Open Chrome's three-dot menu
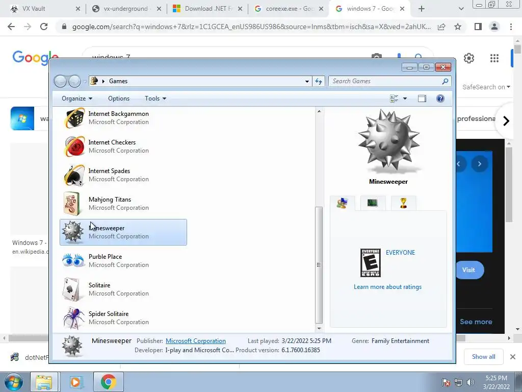The height and width of the screenshot is (392, 522). click(x=511, y=27)
